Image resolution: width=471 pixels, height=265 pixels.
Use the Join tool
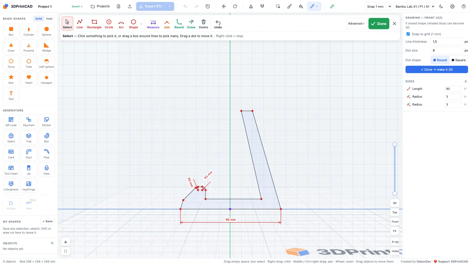click(x=167, y=24)
